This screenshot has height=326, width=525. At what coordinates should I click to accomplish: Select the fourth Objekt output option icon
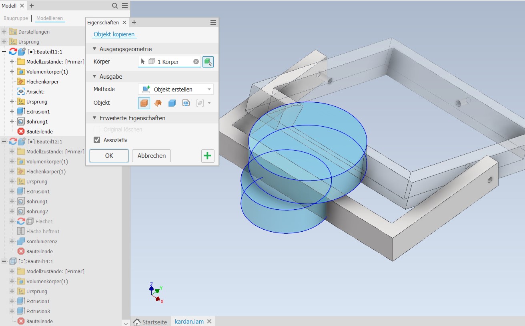(186, 103)
